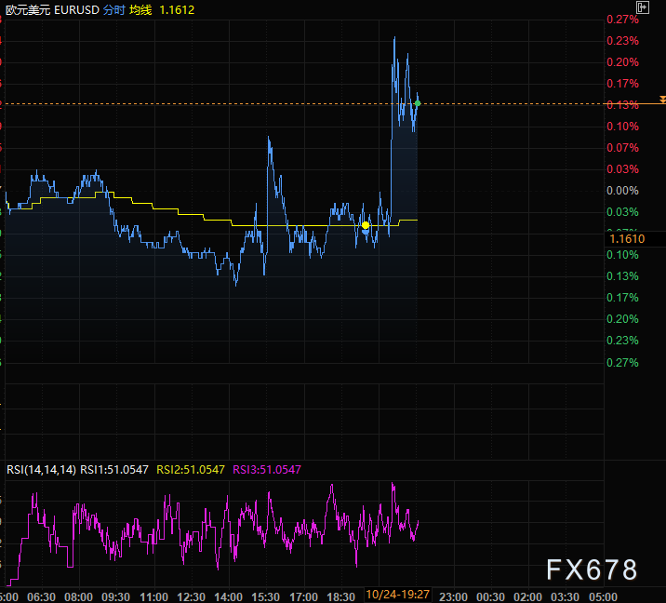The height and width of the screenshot is (603, 666).
Task: Click the green dot at latest price
Action: 418,102
